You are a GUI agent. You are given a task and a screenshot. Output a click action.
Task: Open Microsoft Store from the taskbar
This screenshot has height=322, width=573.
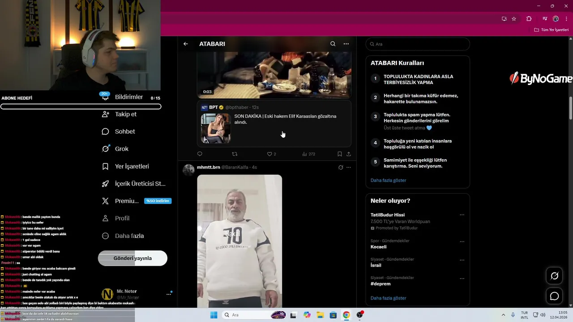coord(333,315)
